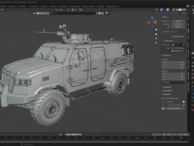Screen dimensions: 194x146
Task: Click the Clip Start value field
Action: pos(178,24)
